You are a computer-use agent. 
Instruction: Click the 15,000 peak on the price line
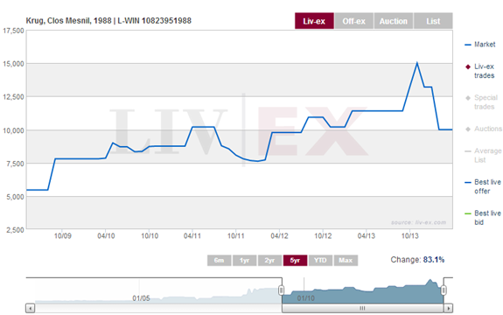click(x=416, y=63)
